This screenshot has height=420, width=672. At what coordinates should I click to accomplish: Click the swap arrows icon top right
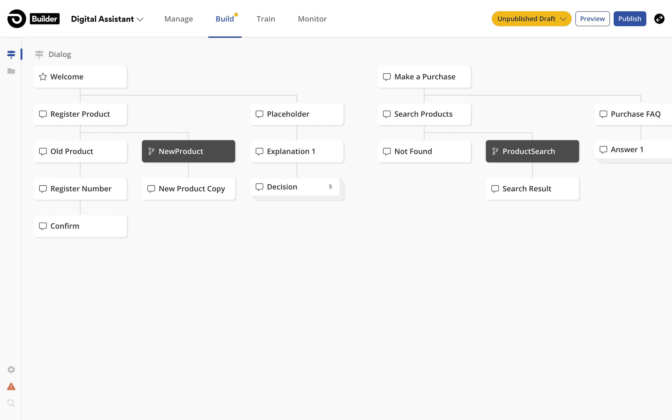point(659,19)
